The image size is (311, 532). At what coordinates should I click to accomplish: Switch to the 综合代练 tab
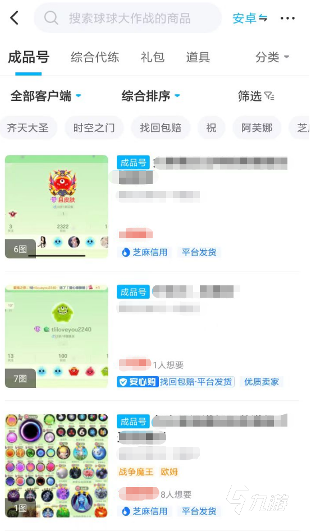(95, 57)
